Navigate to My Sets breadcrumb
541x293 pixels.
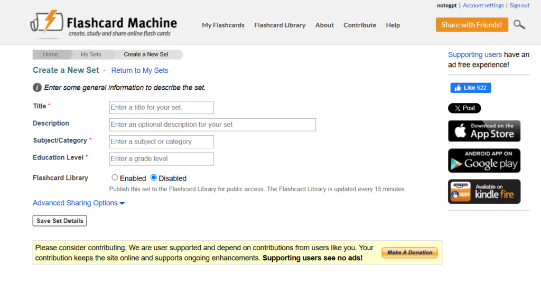click(x=91, y=54)
